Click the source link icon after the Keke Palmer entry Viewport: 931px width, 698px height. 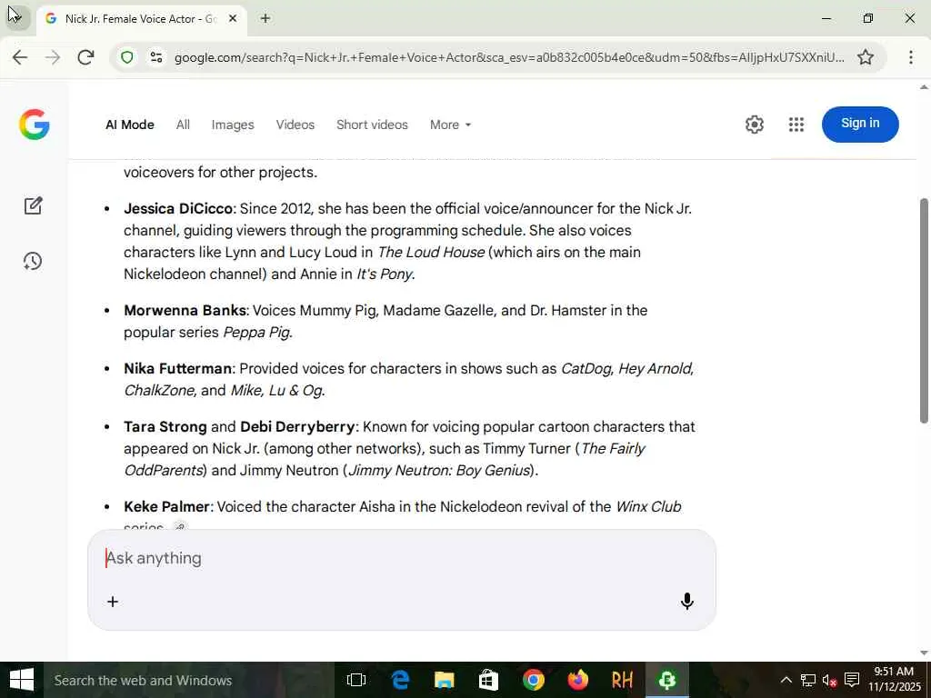(179, 526)
